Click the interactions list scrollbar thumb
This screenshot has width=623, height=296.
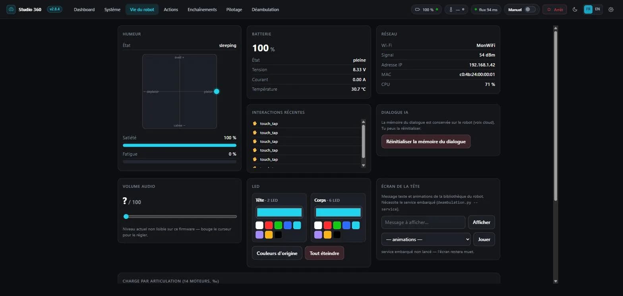363,141
